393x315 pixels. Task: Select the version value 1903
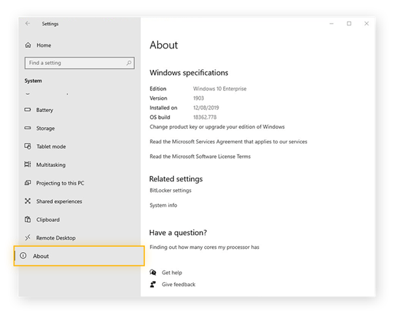tap(198, 98)
